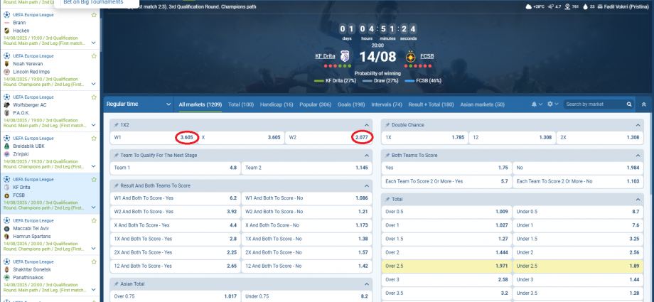
Task: Select Team 2 to qualify at 1.145
Action: 306,168
